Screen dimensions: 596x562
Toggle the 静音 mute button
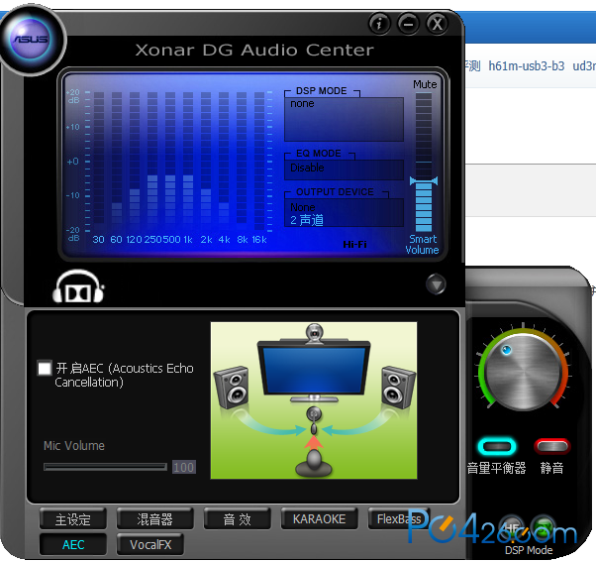click(x=551, y=446)
